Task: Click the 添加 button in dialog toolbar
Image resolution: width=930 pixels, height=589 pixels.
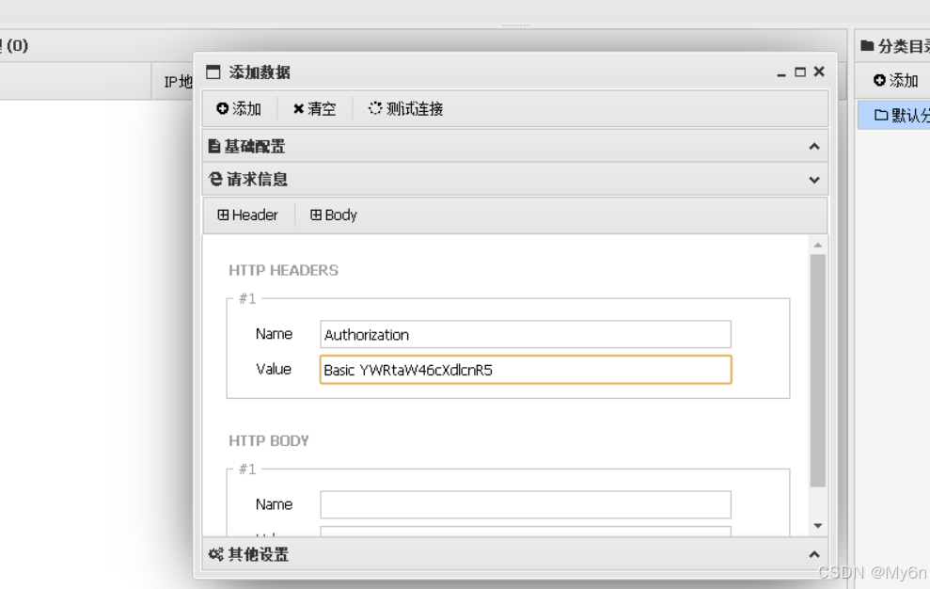Action: click(x=239, y=108)
